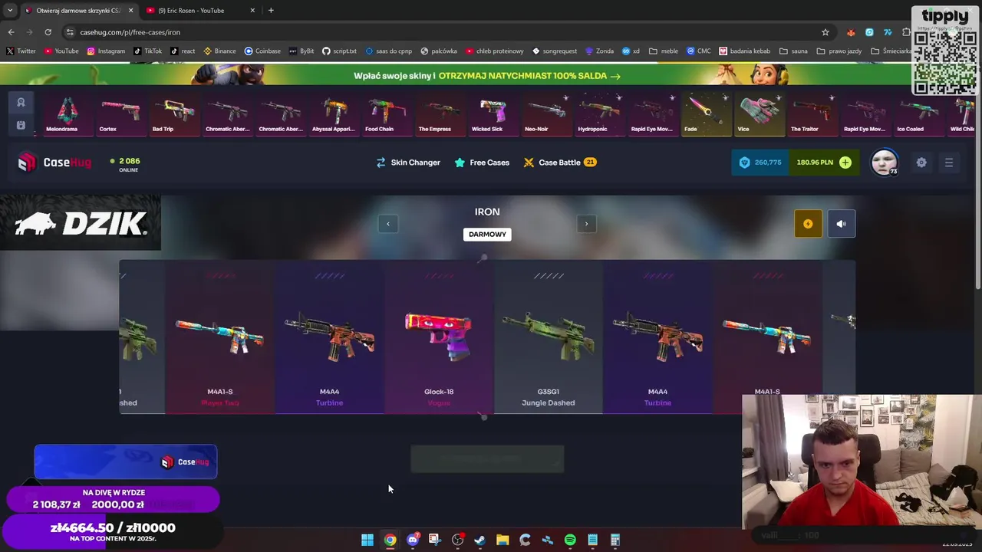Open the Instagram bookmark
The width and height of the screenshot is (982, 552).
pos(106,51)
